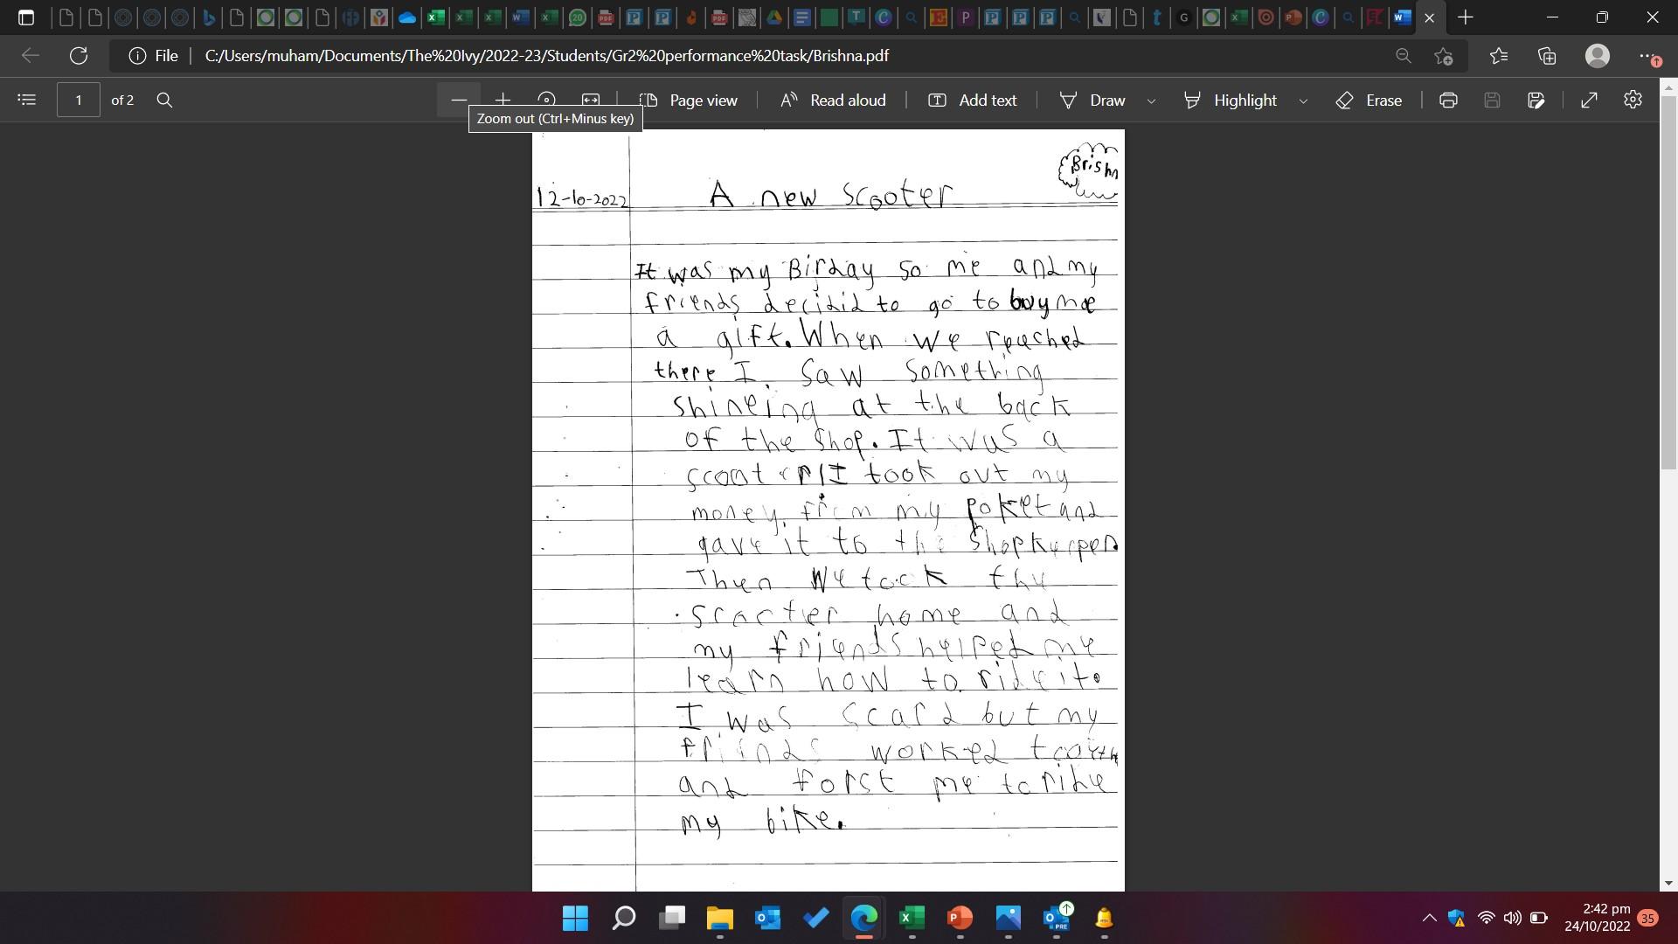The width and height of the screenshot is (1678, 944).
Task: Click the find in PDF search icon
Action: click(x=164, y=100)
